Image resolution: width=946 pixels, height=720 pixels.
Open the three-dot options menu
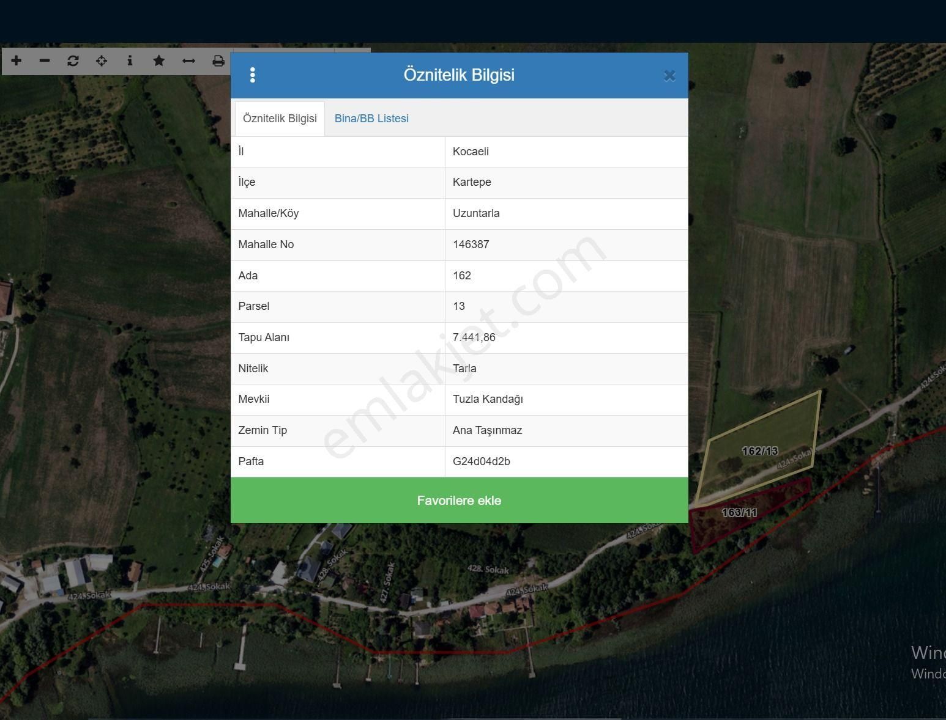[x=253, y=75]
